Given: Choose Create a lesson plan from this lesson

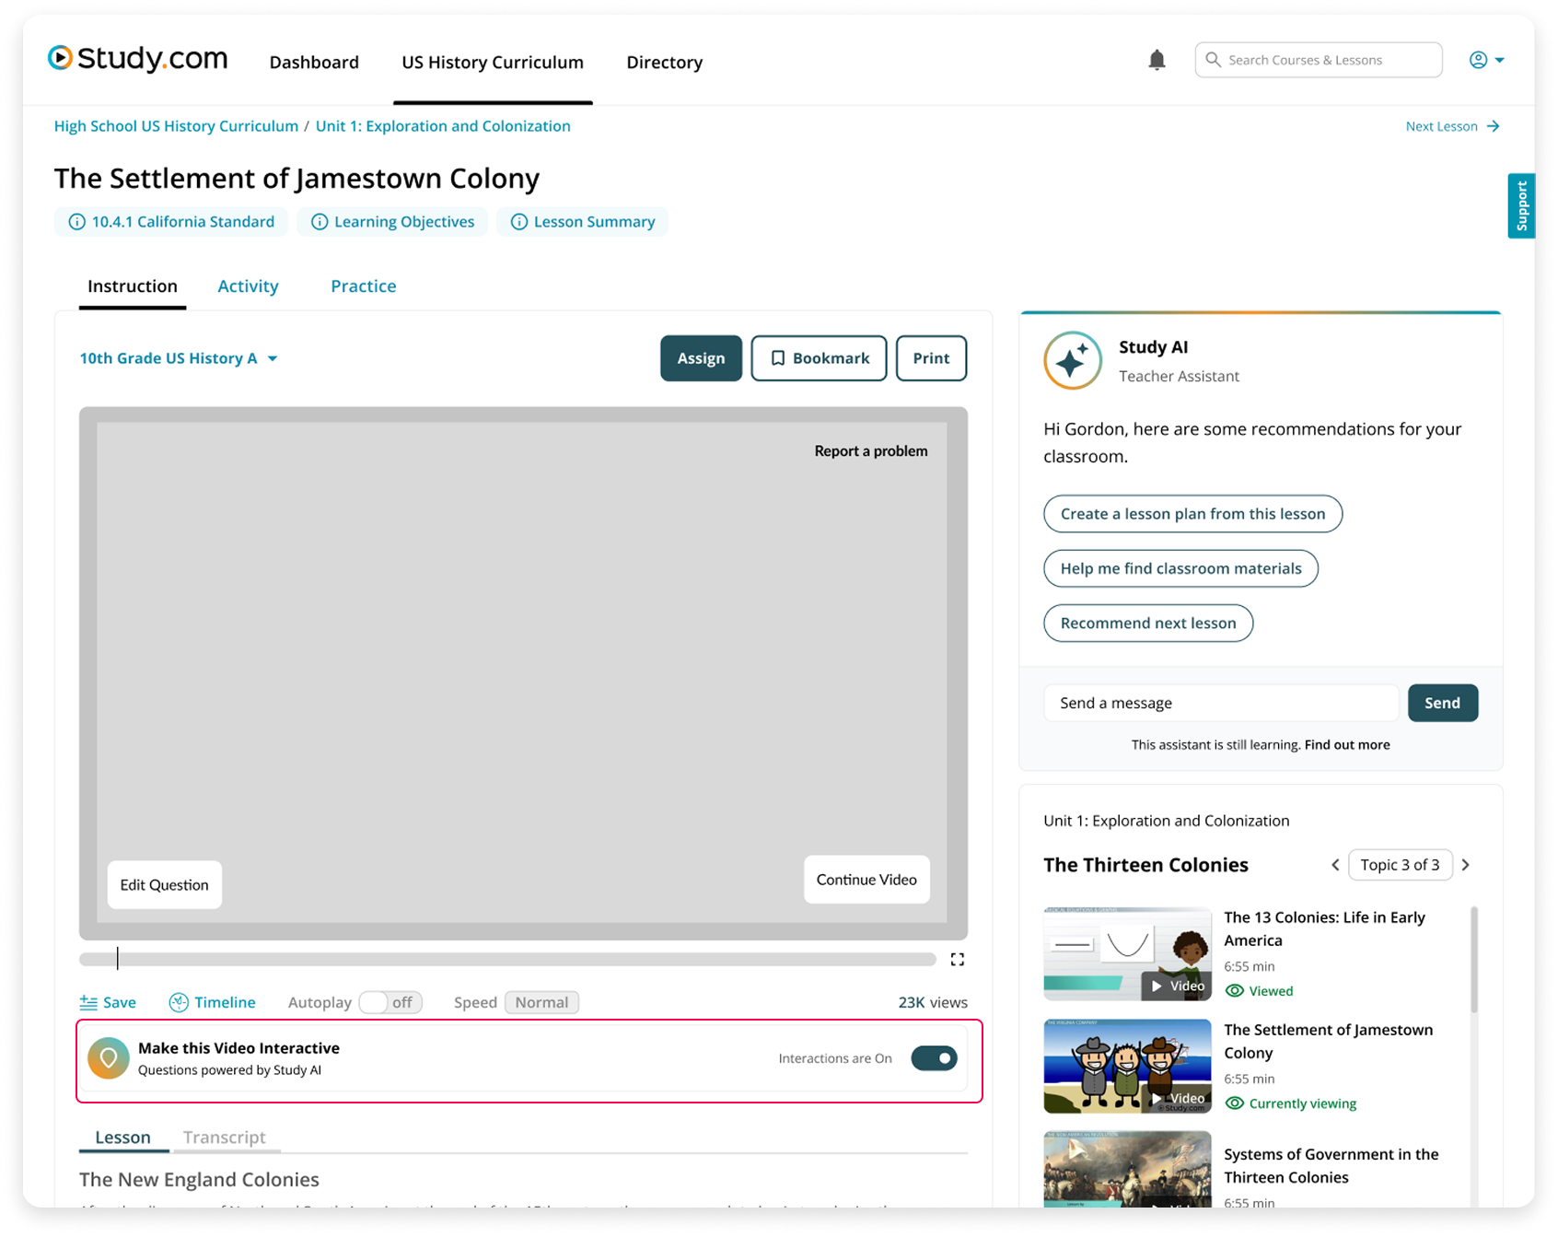Looking at the screenshot, I should [1192, 514].
